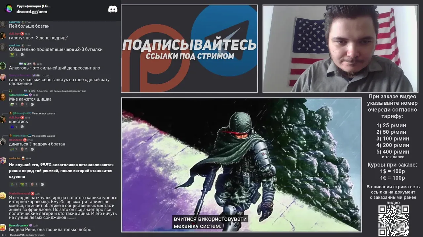Screen dimensions: 423x237
Task: Toggle face reaction with count 2 under Hashirama
Action: pyautogui.click(x=24, y=149)
